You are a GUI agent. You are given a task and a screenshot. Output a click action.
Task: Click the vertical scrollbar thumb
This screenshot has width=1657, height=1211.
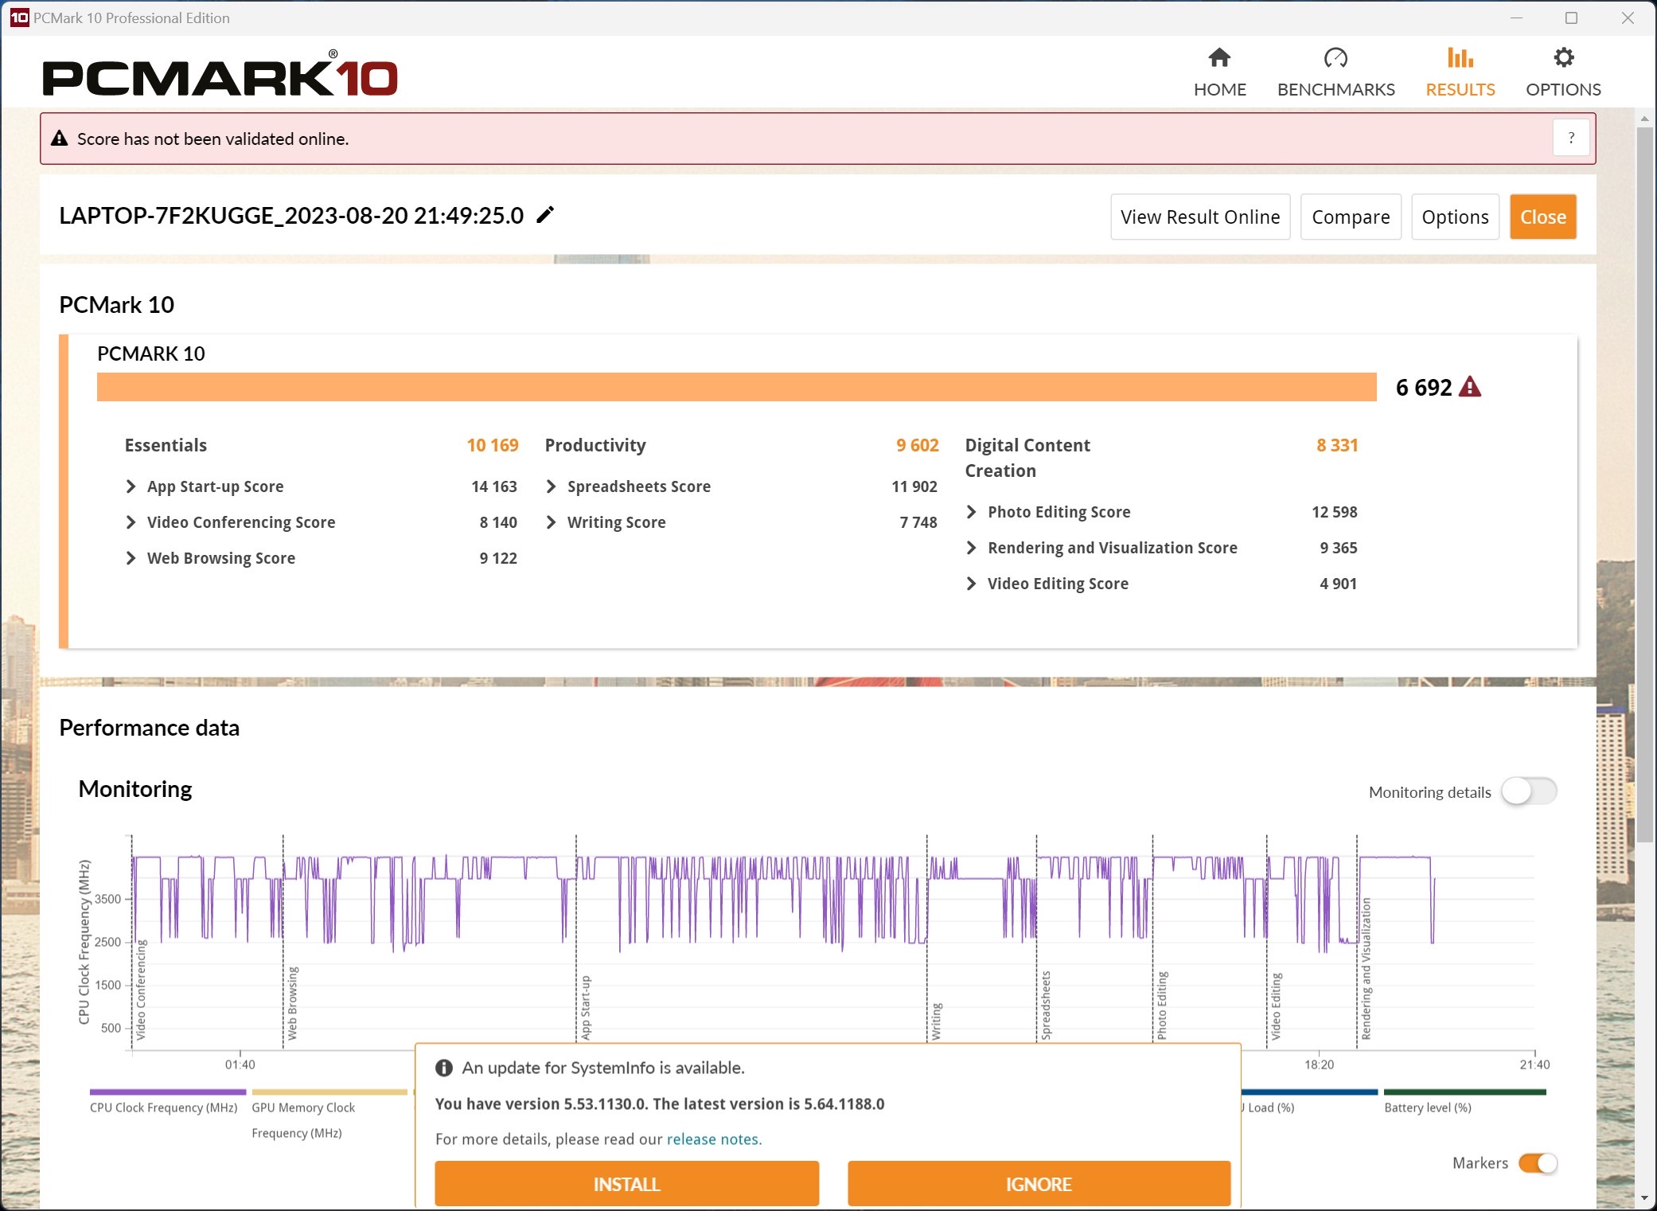pyautogui.click(x=1644, y=486)
